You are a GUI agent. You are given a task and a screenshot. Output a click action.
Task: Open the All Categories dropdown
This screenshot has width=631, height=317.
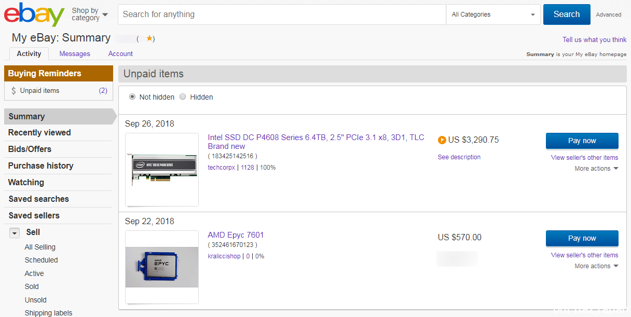pos(493,15)
